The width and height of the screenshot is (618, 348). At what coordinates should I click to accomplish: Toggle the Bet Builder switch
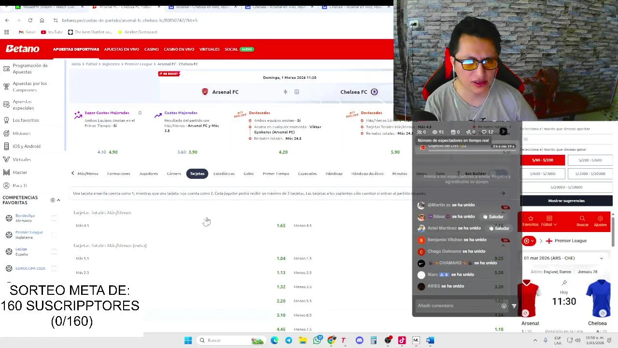pos(498,174)
